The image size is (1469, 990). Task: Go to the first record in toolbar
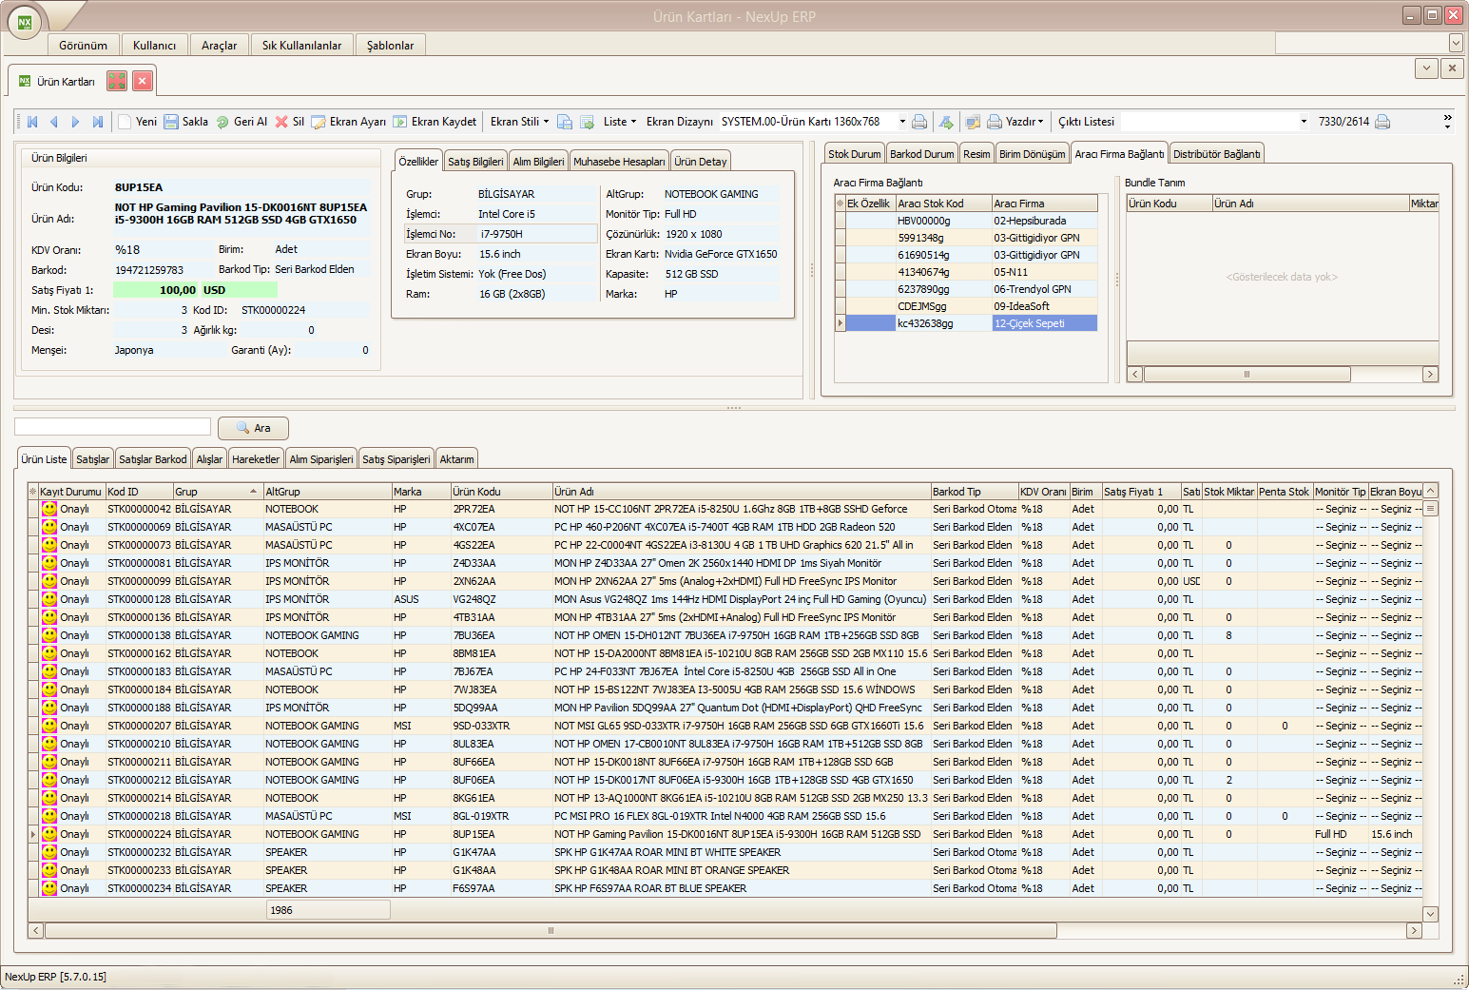(x=32, y=122)
